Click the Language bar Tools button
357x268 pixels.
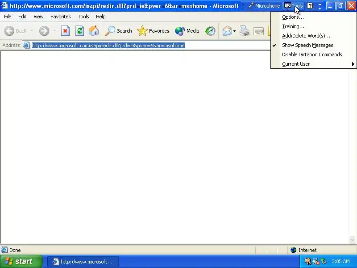click(x=294, y=6)
